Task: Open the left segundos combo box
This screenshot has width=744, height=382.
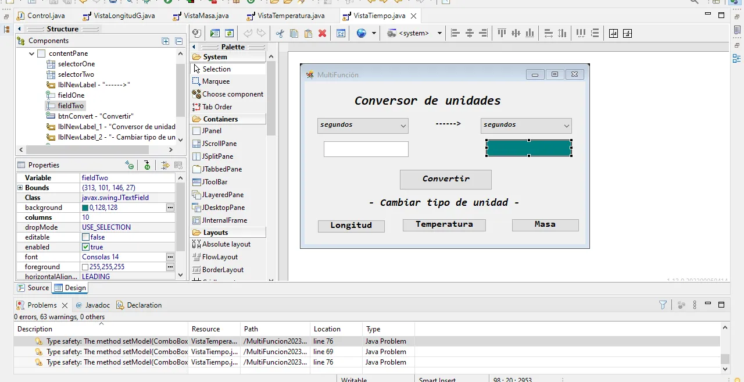Action: click(x=363, y=126)
